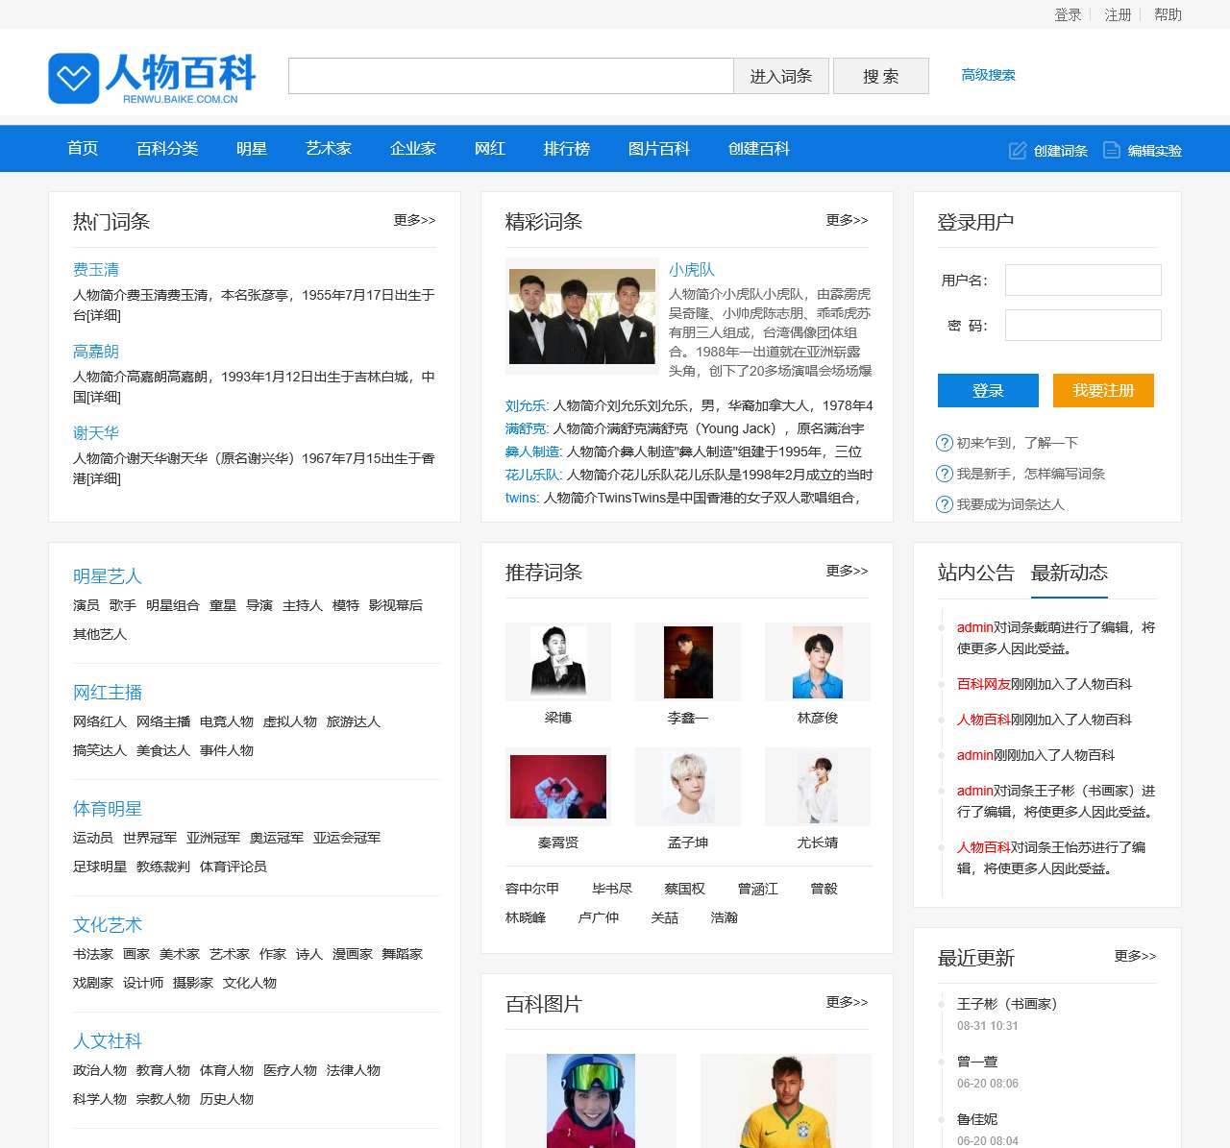This screenshot has height=1148, width=1230.
Task: Click the 用户名 username input field
Action: pos(1082,280)
